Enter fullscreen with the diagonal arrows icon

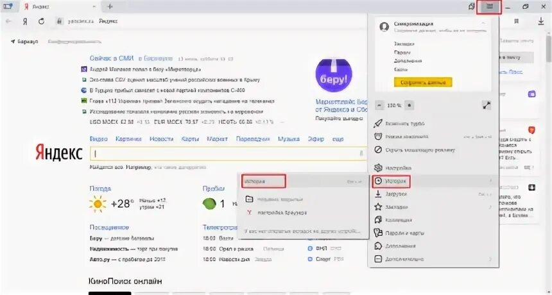[487, 105]
